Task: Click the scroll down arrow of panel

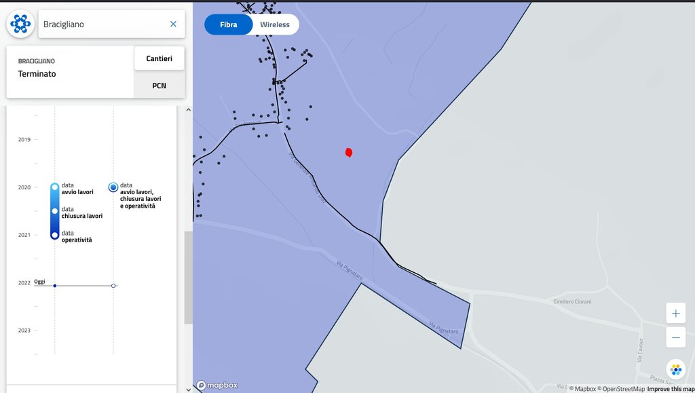Action: coord(189,390)
